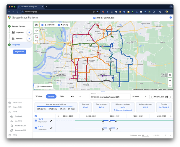
Task: Switch to Table view
Action: click(x=62, y=96)
